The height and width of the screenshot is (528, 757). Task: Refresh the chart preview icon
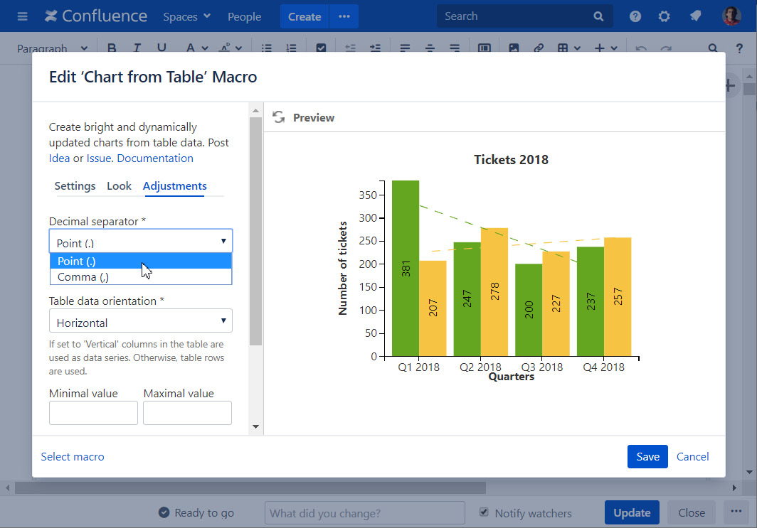click(279, 117)
